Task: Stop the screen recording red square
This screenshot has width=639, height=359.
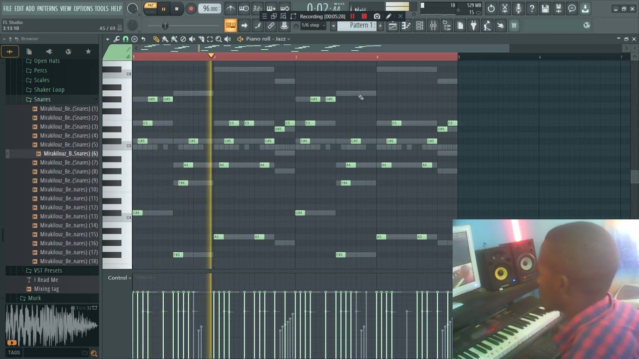Action: 364,16
